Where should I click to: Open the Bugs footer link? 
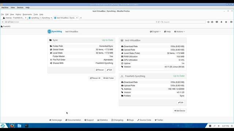tap(130, 120)
